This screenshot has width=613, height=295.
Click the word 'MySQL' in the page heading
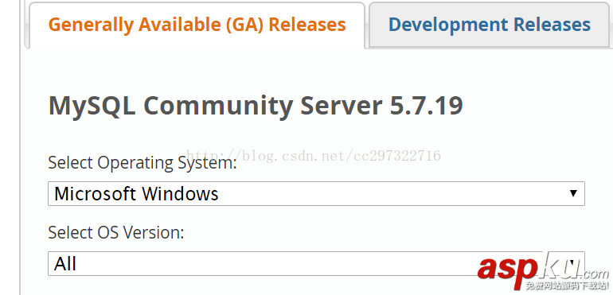(x=92, y=107)
